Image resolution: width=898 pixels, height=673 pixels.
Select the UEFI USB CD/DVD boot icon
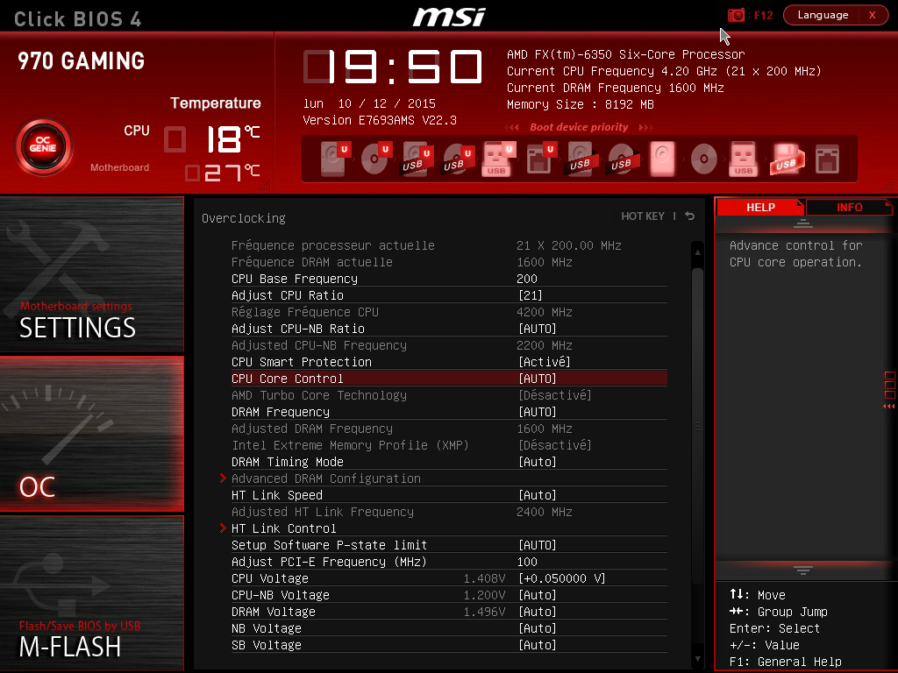point(458,158)
